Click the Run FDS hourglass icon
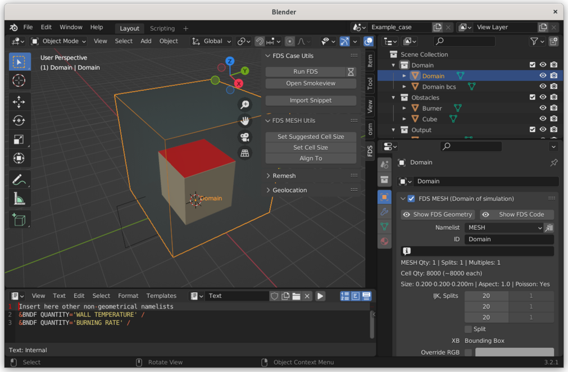The height and width of the screenshot is (372, 568). tap(351, 72)
